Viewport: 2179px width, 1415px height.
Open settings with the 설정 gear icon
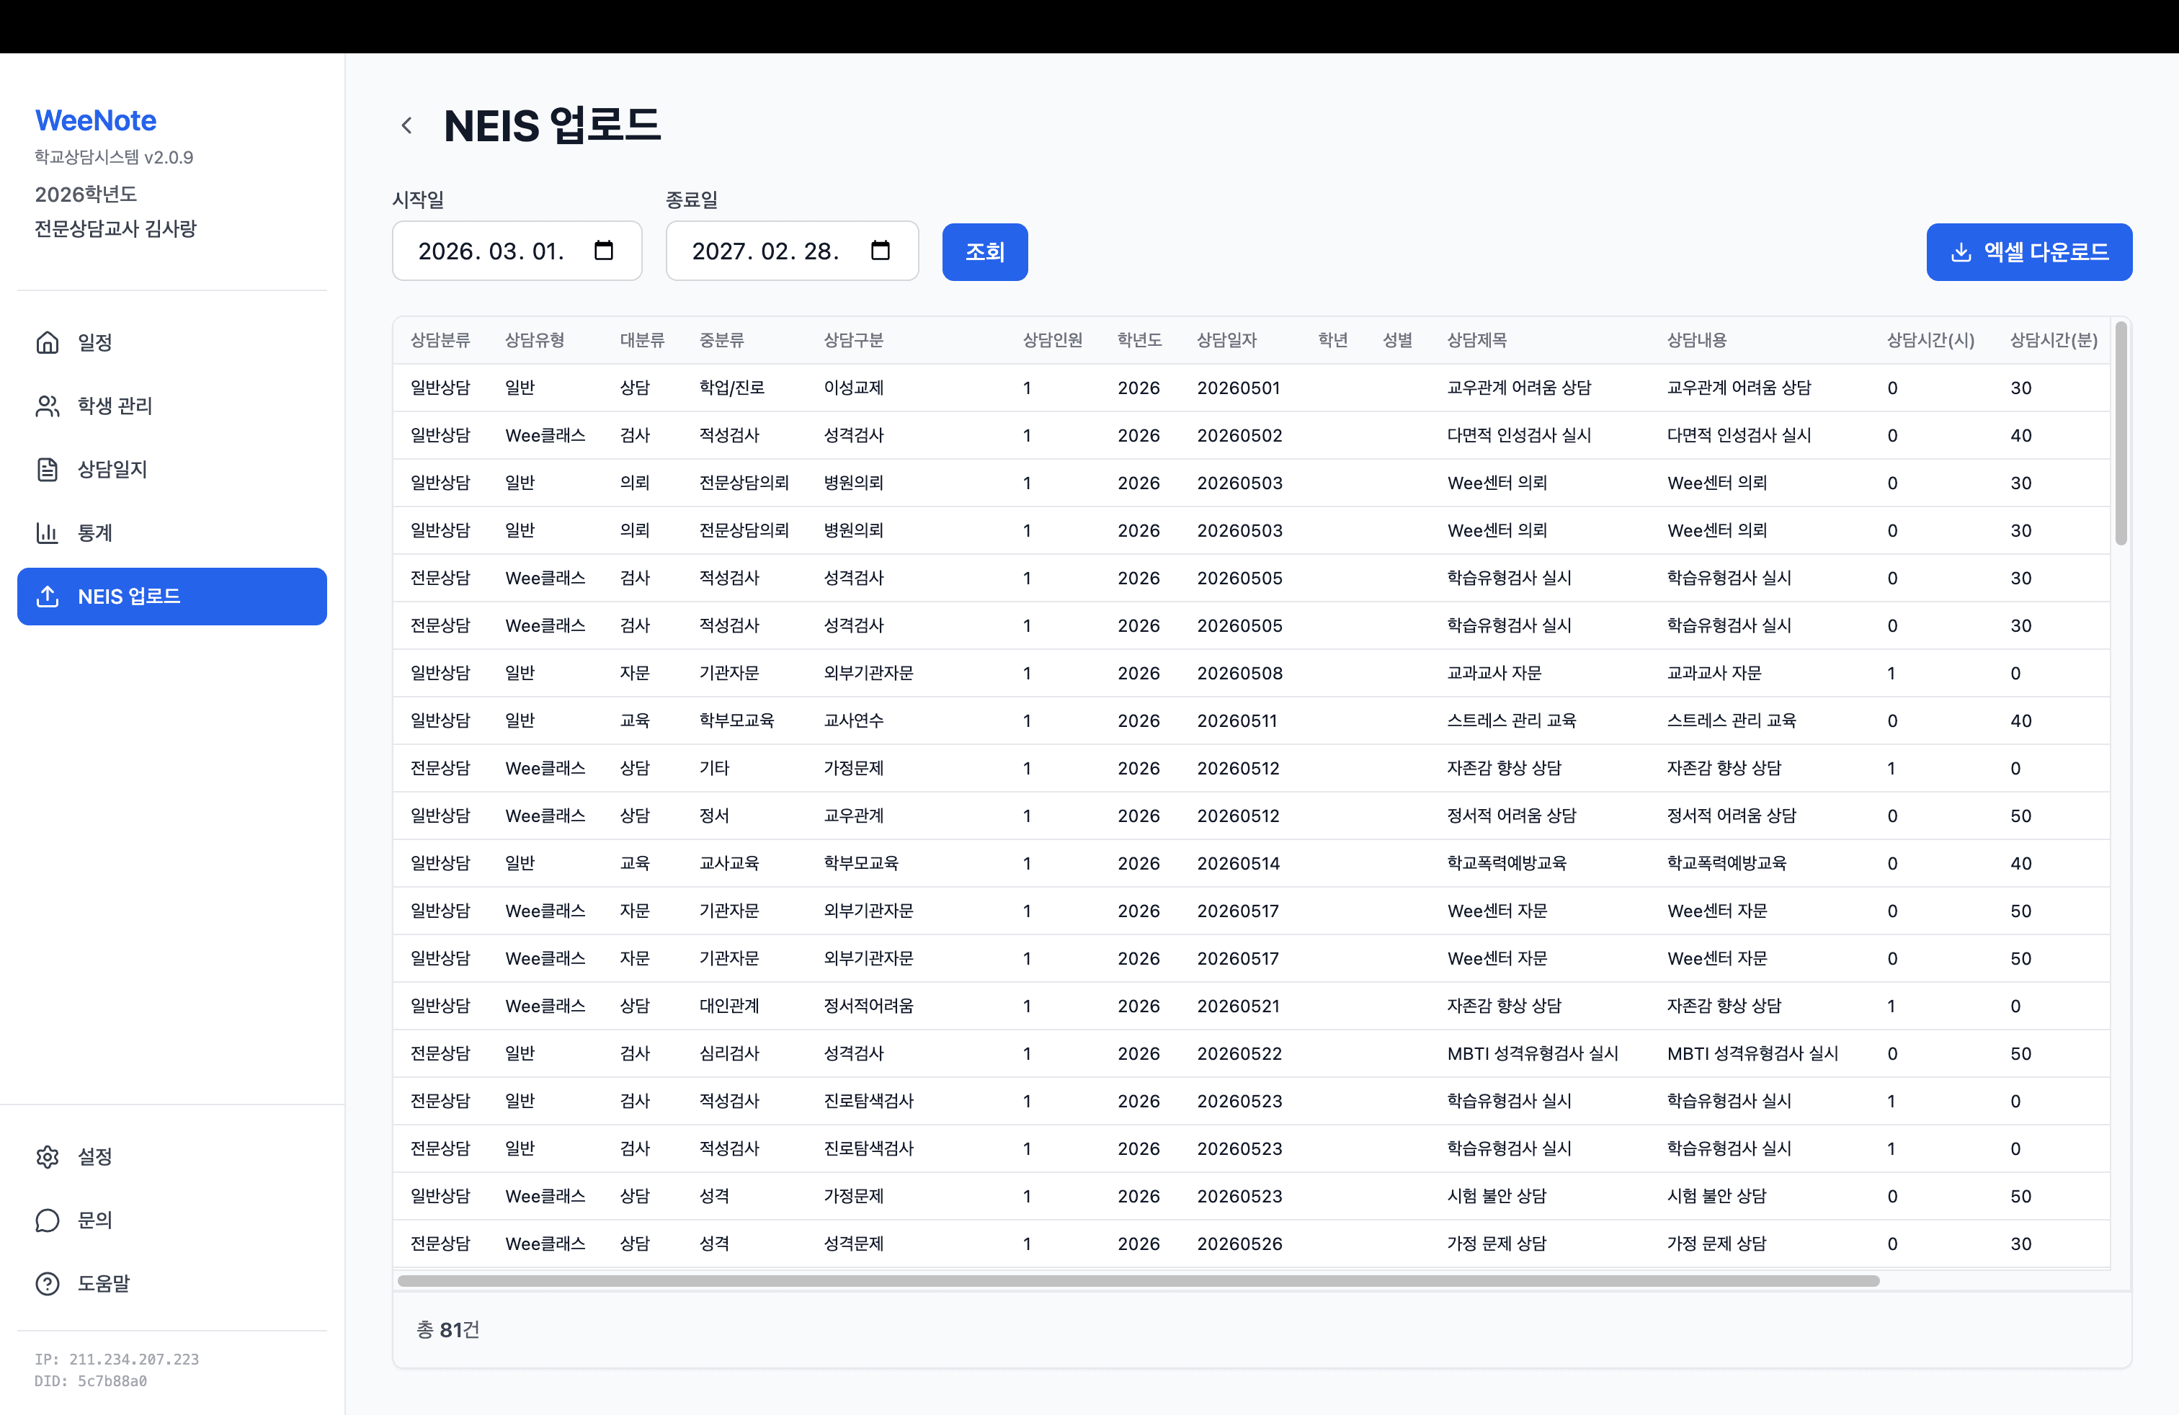click(x=48, y=1156)
